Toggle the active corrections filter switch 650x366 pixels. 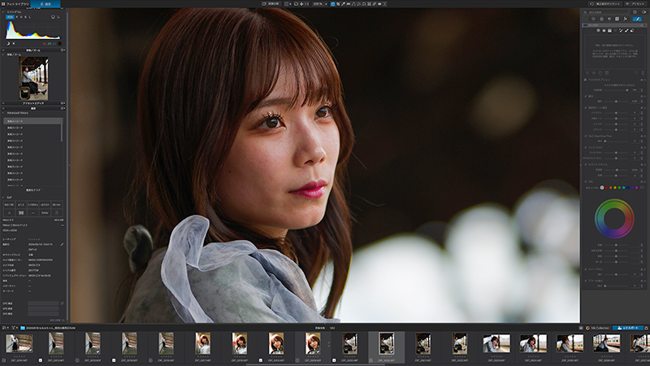[x=643, y=12]
